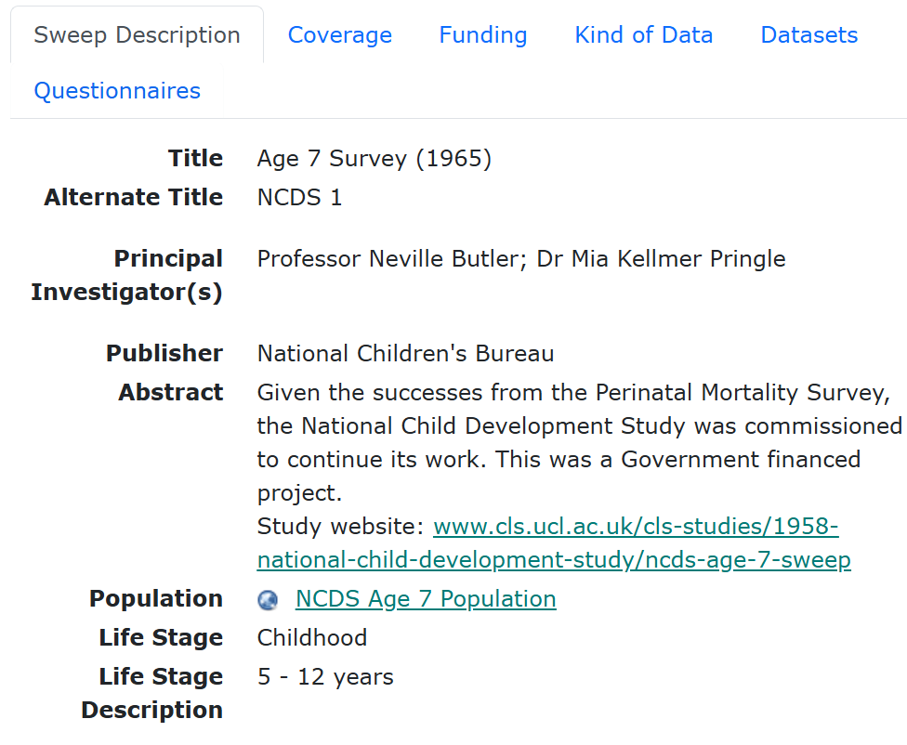Click the 'Abstract' field label
907x745 pixels.
coord(170,393)
